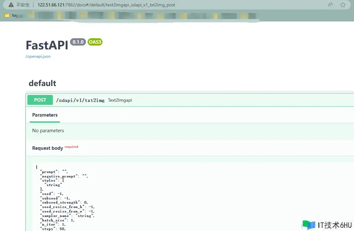Click the "subseed": -1 line
This screenshot has height=231, width=354.
(x=55, y=198)
